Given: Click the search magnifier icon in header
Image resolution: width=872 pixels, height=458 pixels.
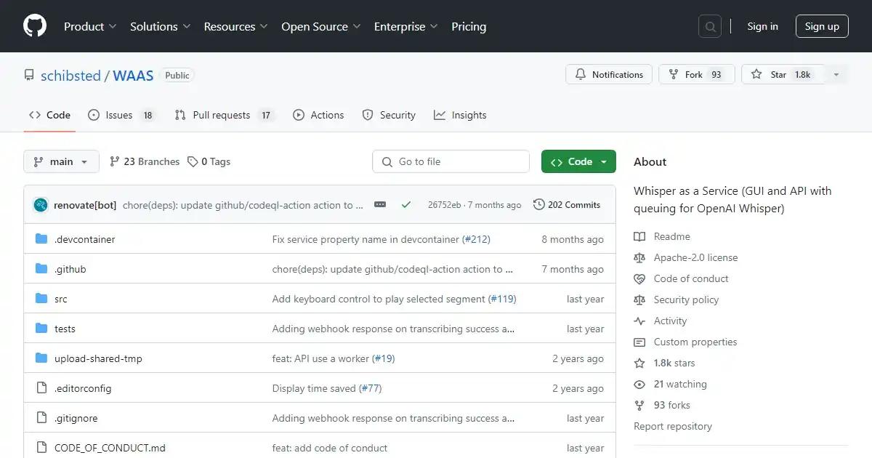Looking at the screenshot, I should coord(710,26).
